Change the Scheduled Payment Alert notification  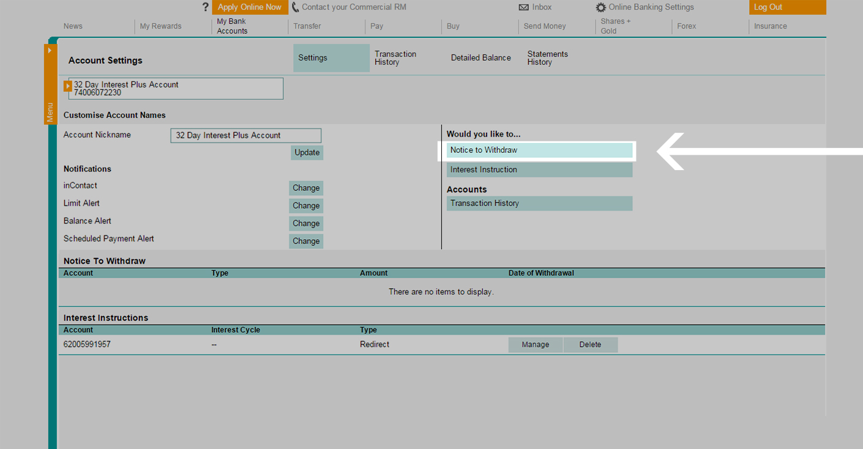pyautogui.click(x=306, y=242)
